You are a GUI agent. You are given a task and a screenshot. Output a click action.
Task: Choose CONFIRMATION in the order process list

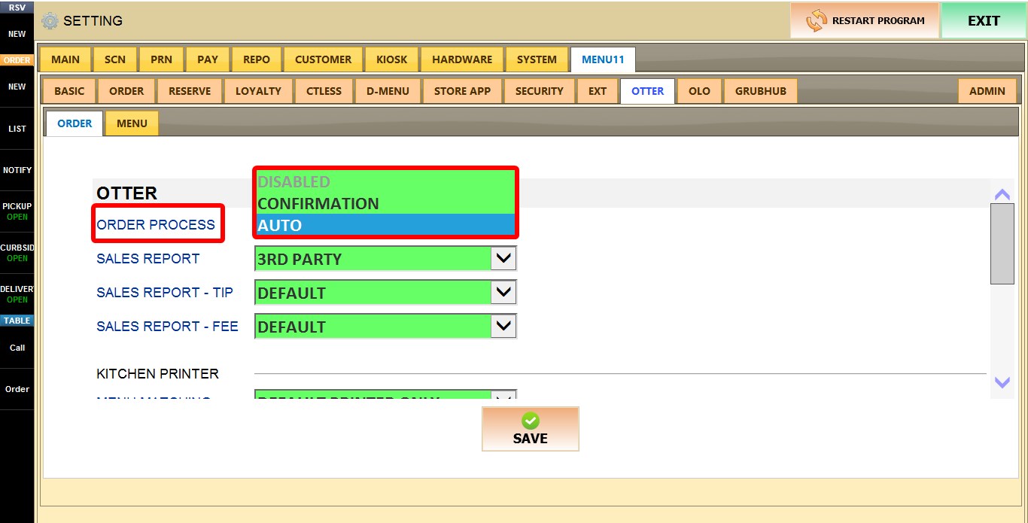coord(386,203)
